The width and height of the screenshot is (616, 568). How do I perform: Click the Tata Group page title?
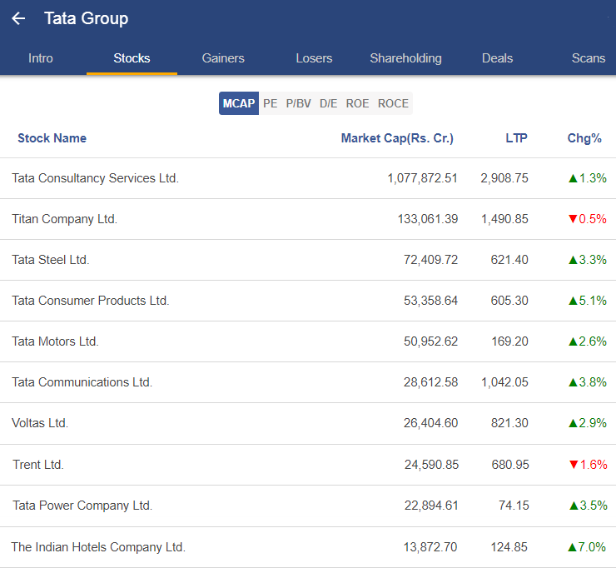[86, 18]
